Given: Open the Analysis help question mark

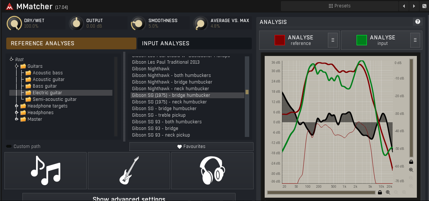Looking at the screenshot, I should coord(418,22).
